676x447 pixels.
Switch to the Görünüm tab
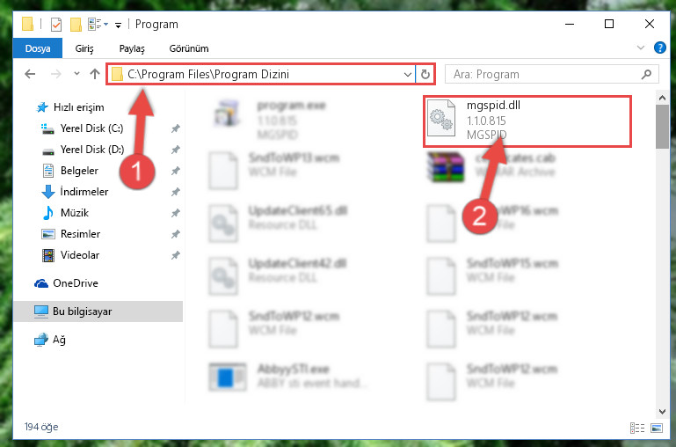pos(189,48)
